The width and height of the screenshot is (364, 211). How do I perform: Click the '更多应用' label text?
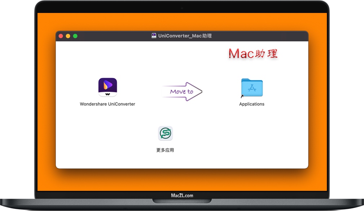point(165,150)
